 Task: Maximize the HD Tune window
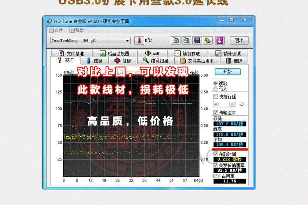(x=232, y=20)
